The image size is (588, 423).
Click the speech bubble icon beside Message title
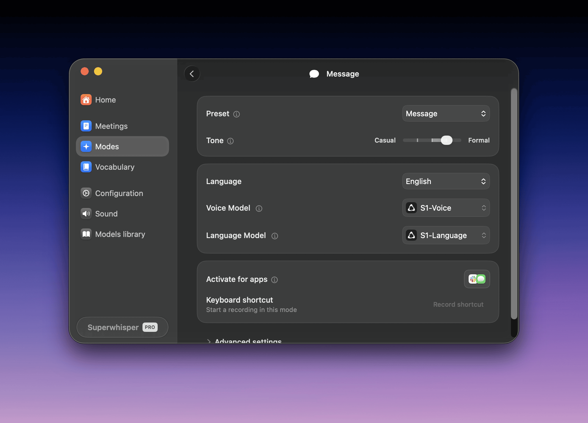(314, 74)
